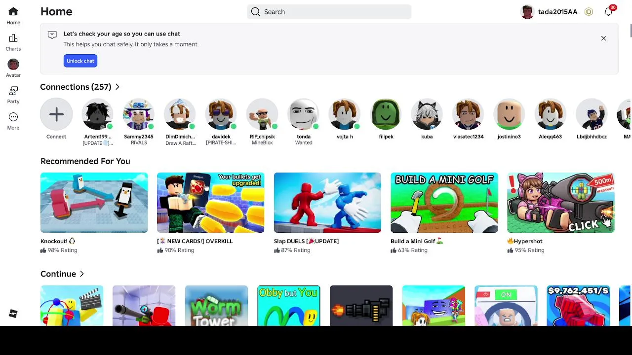Open the sniper game Continue thumbnail
Screen dimensions: 632x355
tap(144, 306)
